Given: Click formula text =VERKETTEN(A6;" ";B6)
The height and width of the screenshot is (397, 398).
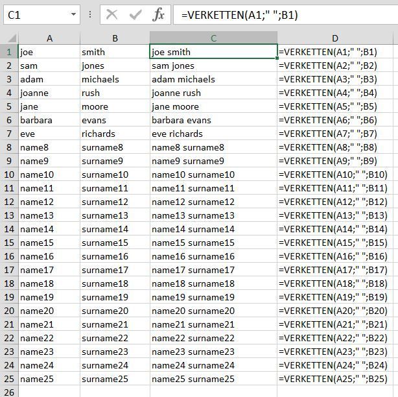Looking at the screenshot, I should pyautogui.click(x=328, y=120).
